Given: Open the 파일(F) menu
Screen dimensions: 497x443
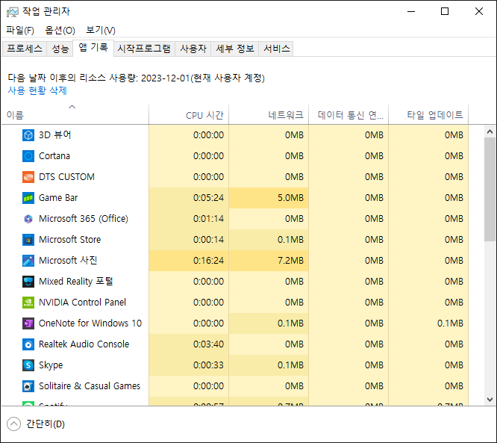Looking at the screenshot, I should click(x=20, y=31).
